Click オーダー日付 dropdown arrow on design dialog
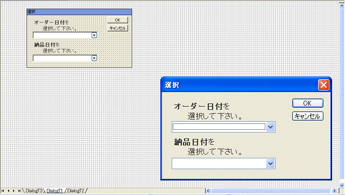 [94, 35]
